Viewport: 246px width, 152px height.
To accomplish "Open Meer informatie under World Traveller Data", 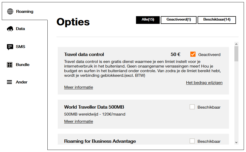I will pos(79,121).
